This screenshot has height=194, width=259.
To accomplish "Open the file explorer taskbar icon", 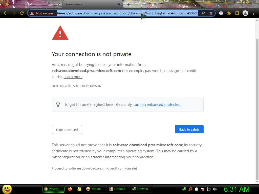I will [79, 189].
